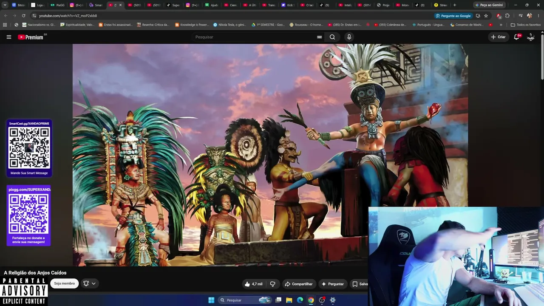544x306 pixels.
Task: Open the Criar create menu
Action: pyautogui.click(x=498, y=37)
